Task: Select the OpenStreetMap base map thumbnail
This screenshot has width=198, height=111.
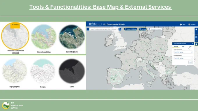Action: click(x=44, y=37)
